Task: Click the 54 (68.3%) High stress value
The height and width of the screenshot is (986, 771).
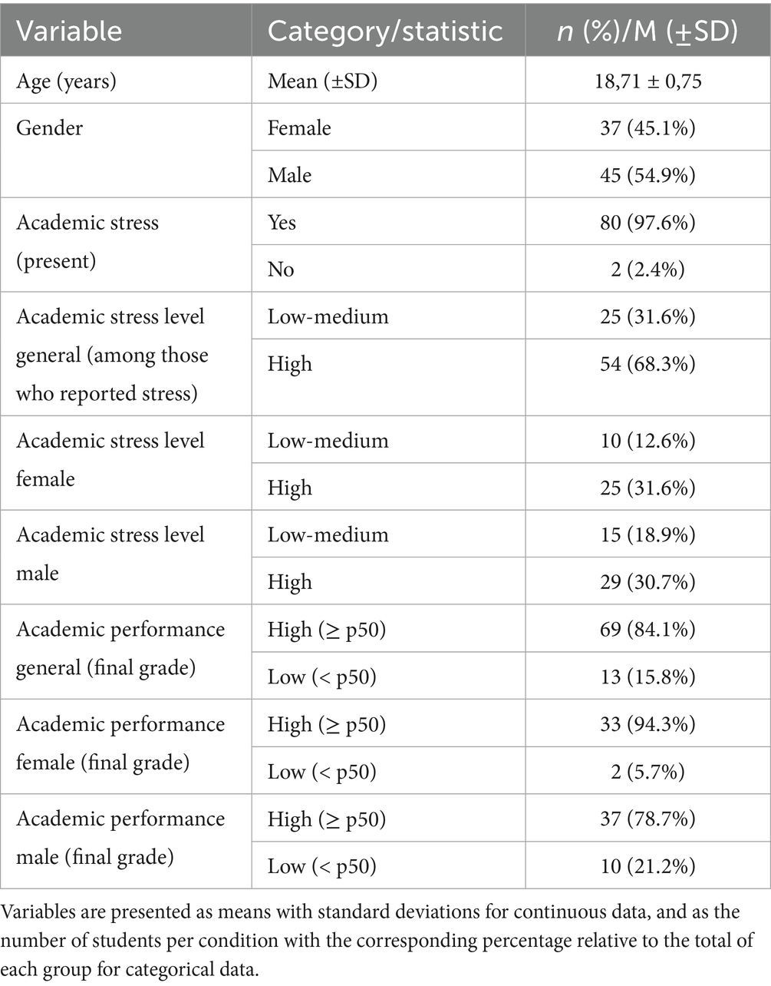Action: 647,363
